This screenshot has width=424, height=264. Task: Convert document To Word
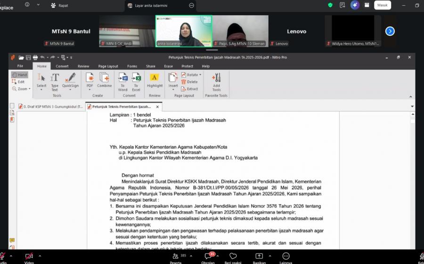click(123, 82)
